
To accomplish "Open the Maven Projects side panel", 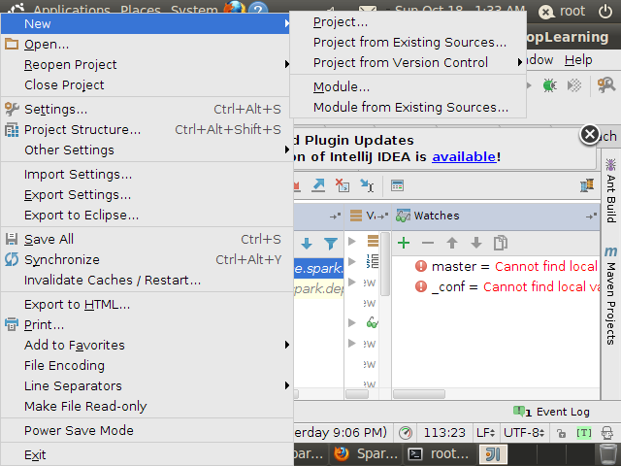I will [x=610, y=295].
